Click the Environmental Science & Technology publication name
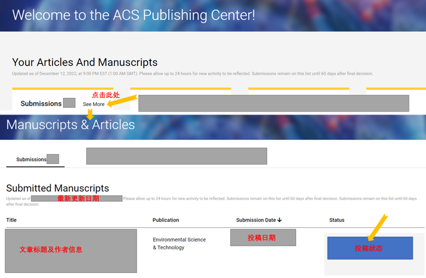 179,244
